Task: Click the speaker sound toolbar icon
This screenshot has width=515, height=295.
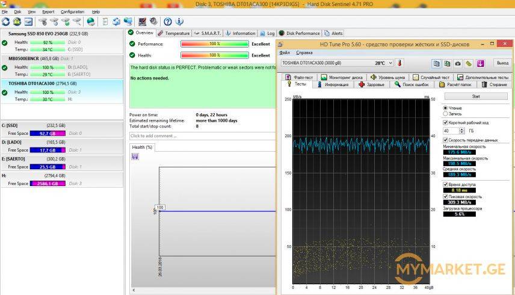Action: click(x=153, y=22)
